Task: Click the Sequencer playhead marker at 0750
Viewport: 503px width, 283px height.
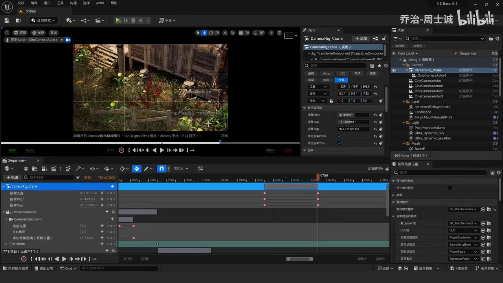Action: 318,177
